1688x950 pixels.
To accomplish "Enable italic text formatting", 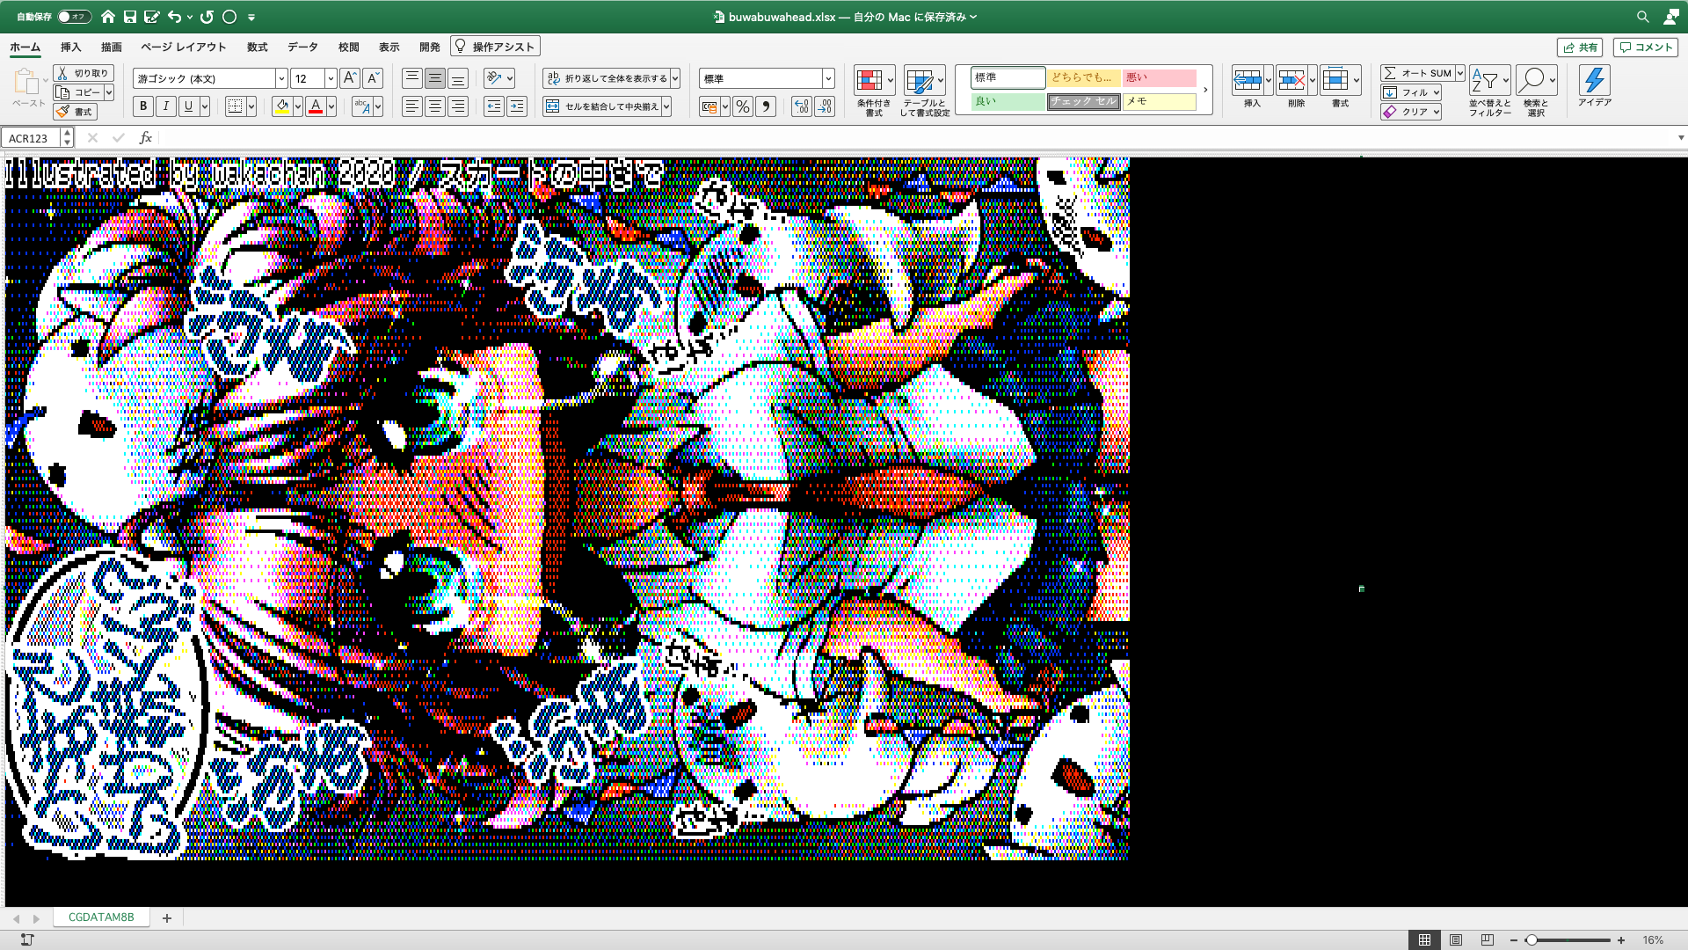I will (164, 106).
